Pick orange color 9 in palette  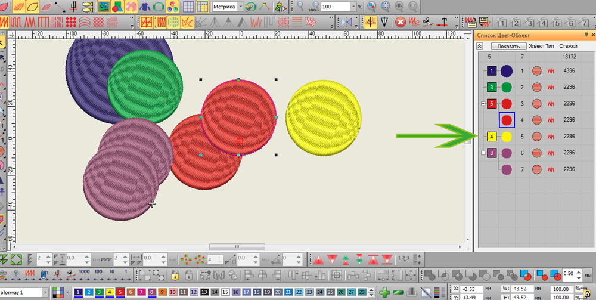point(162,292)
